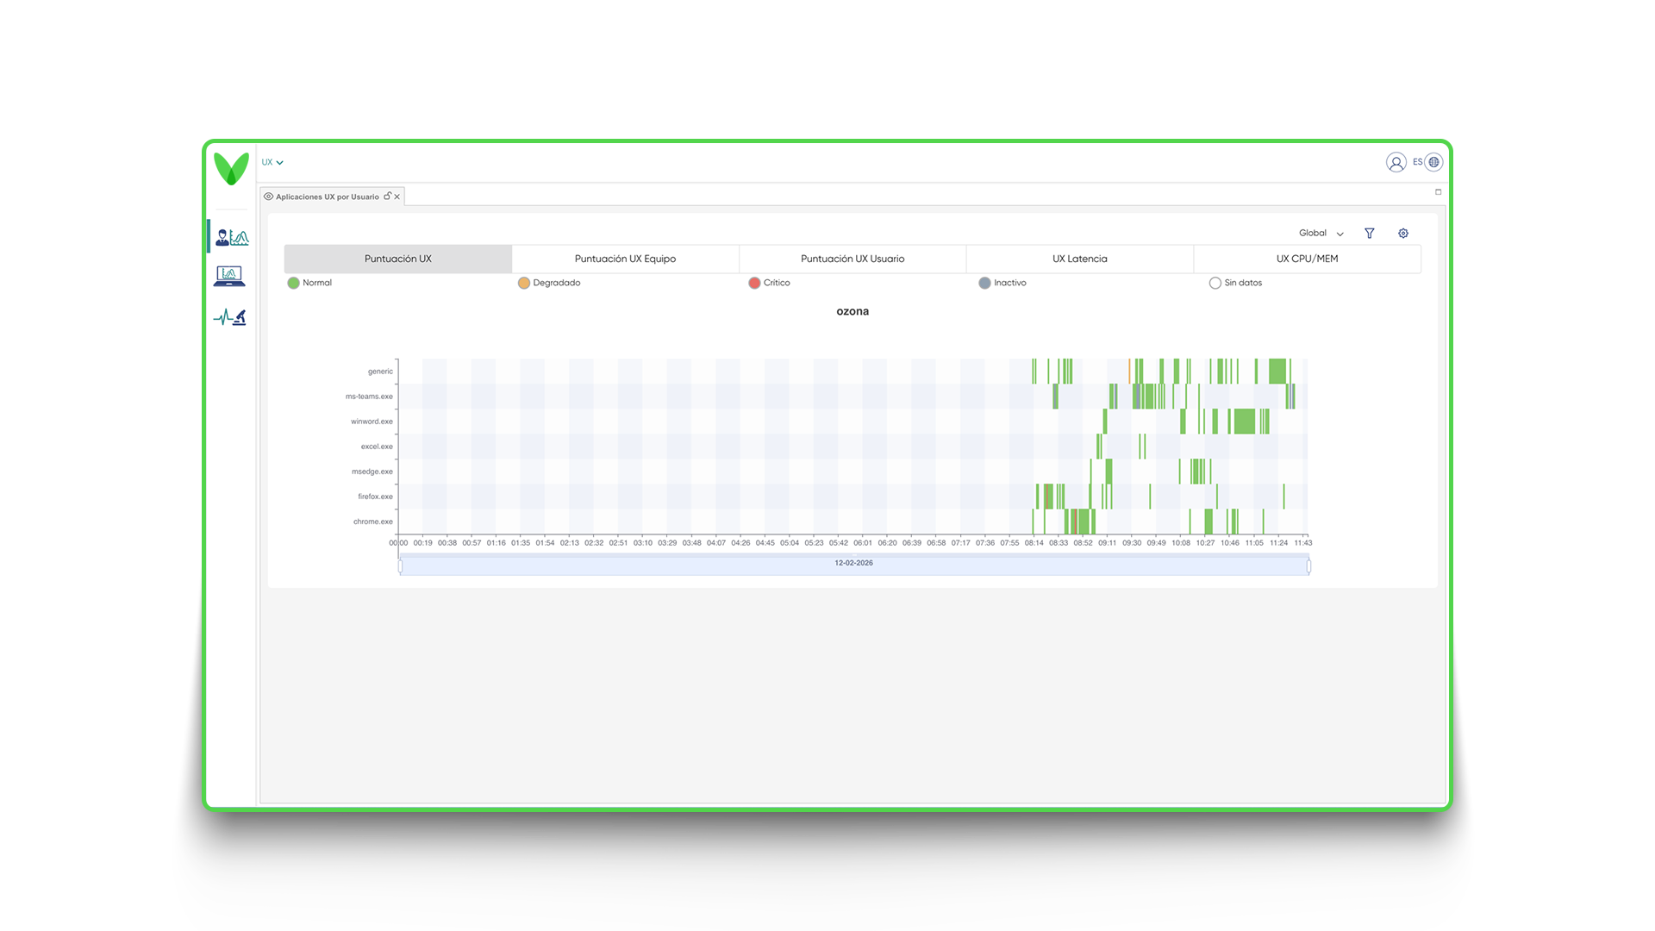Switch to Puntuación UX Usuario tab

852,259
